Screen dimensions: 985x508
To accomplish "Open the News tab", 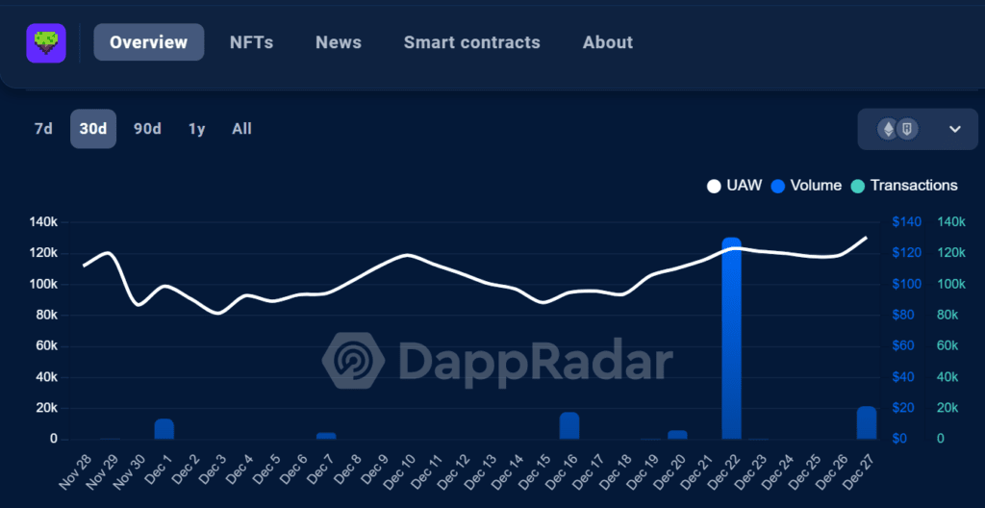I will (339, 42).
